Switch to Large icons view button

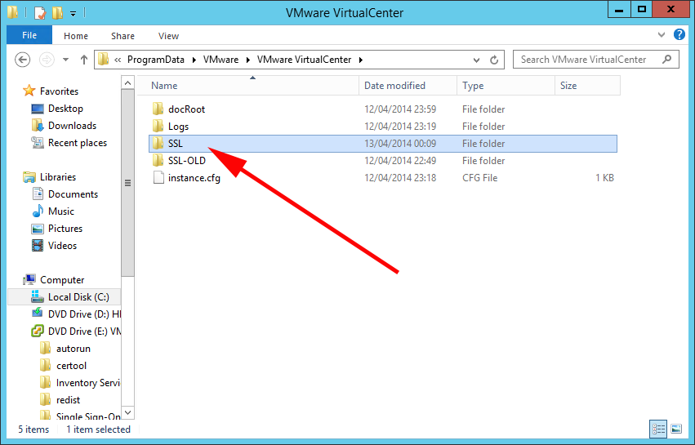676,429
